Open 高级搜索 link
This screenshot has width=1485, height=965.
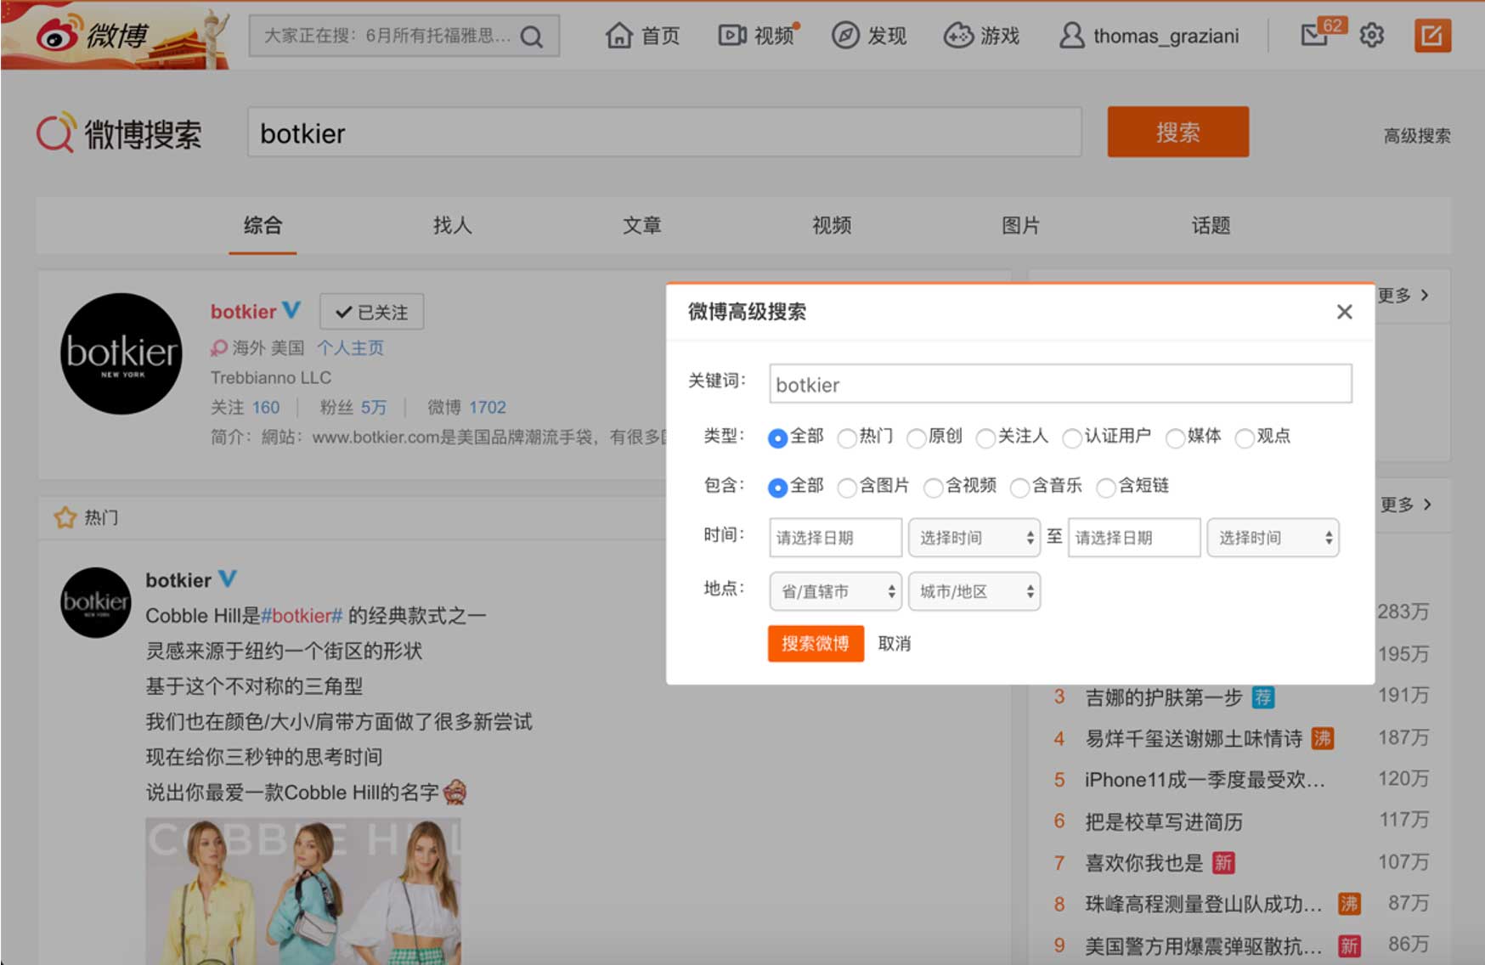point(1417,136)
